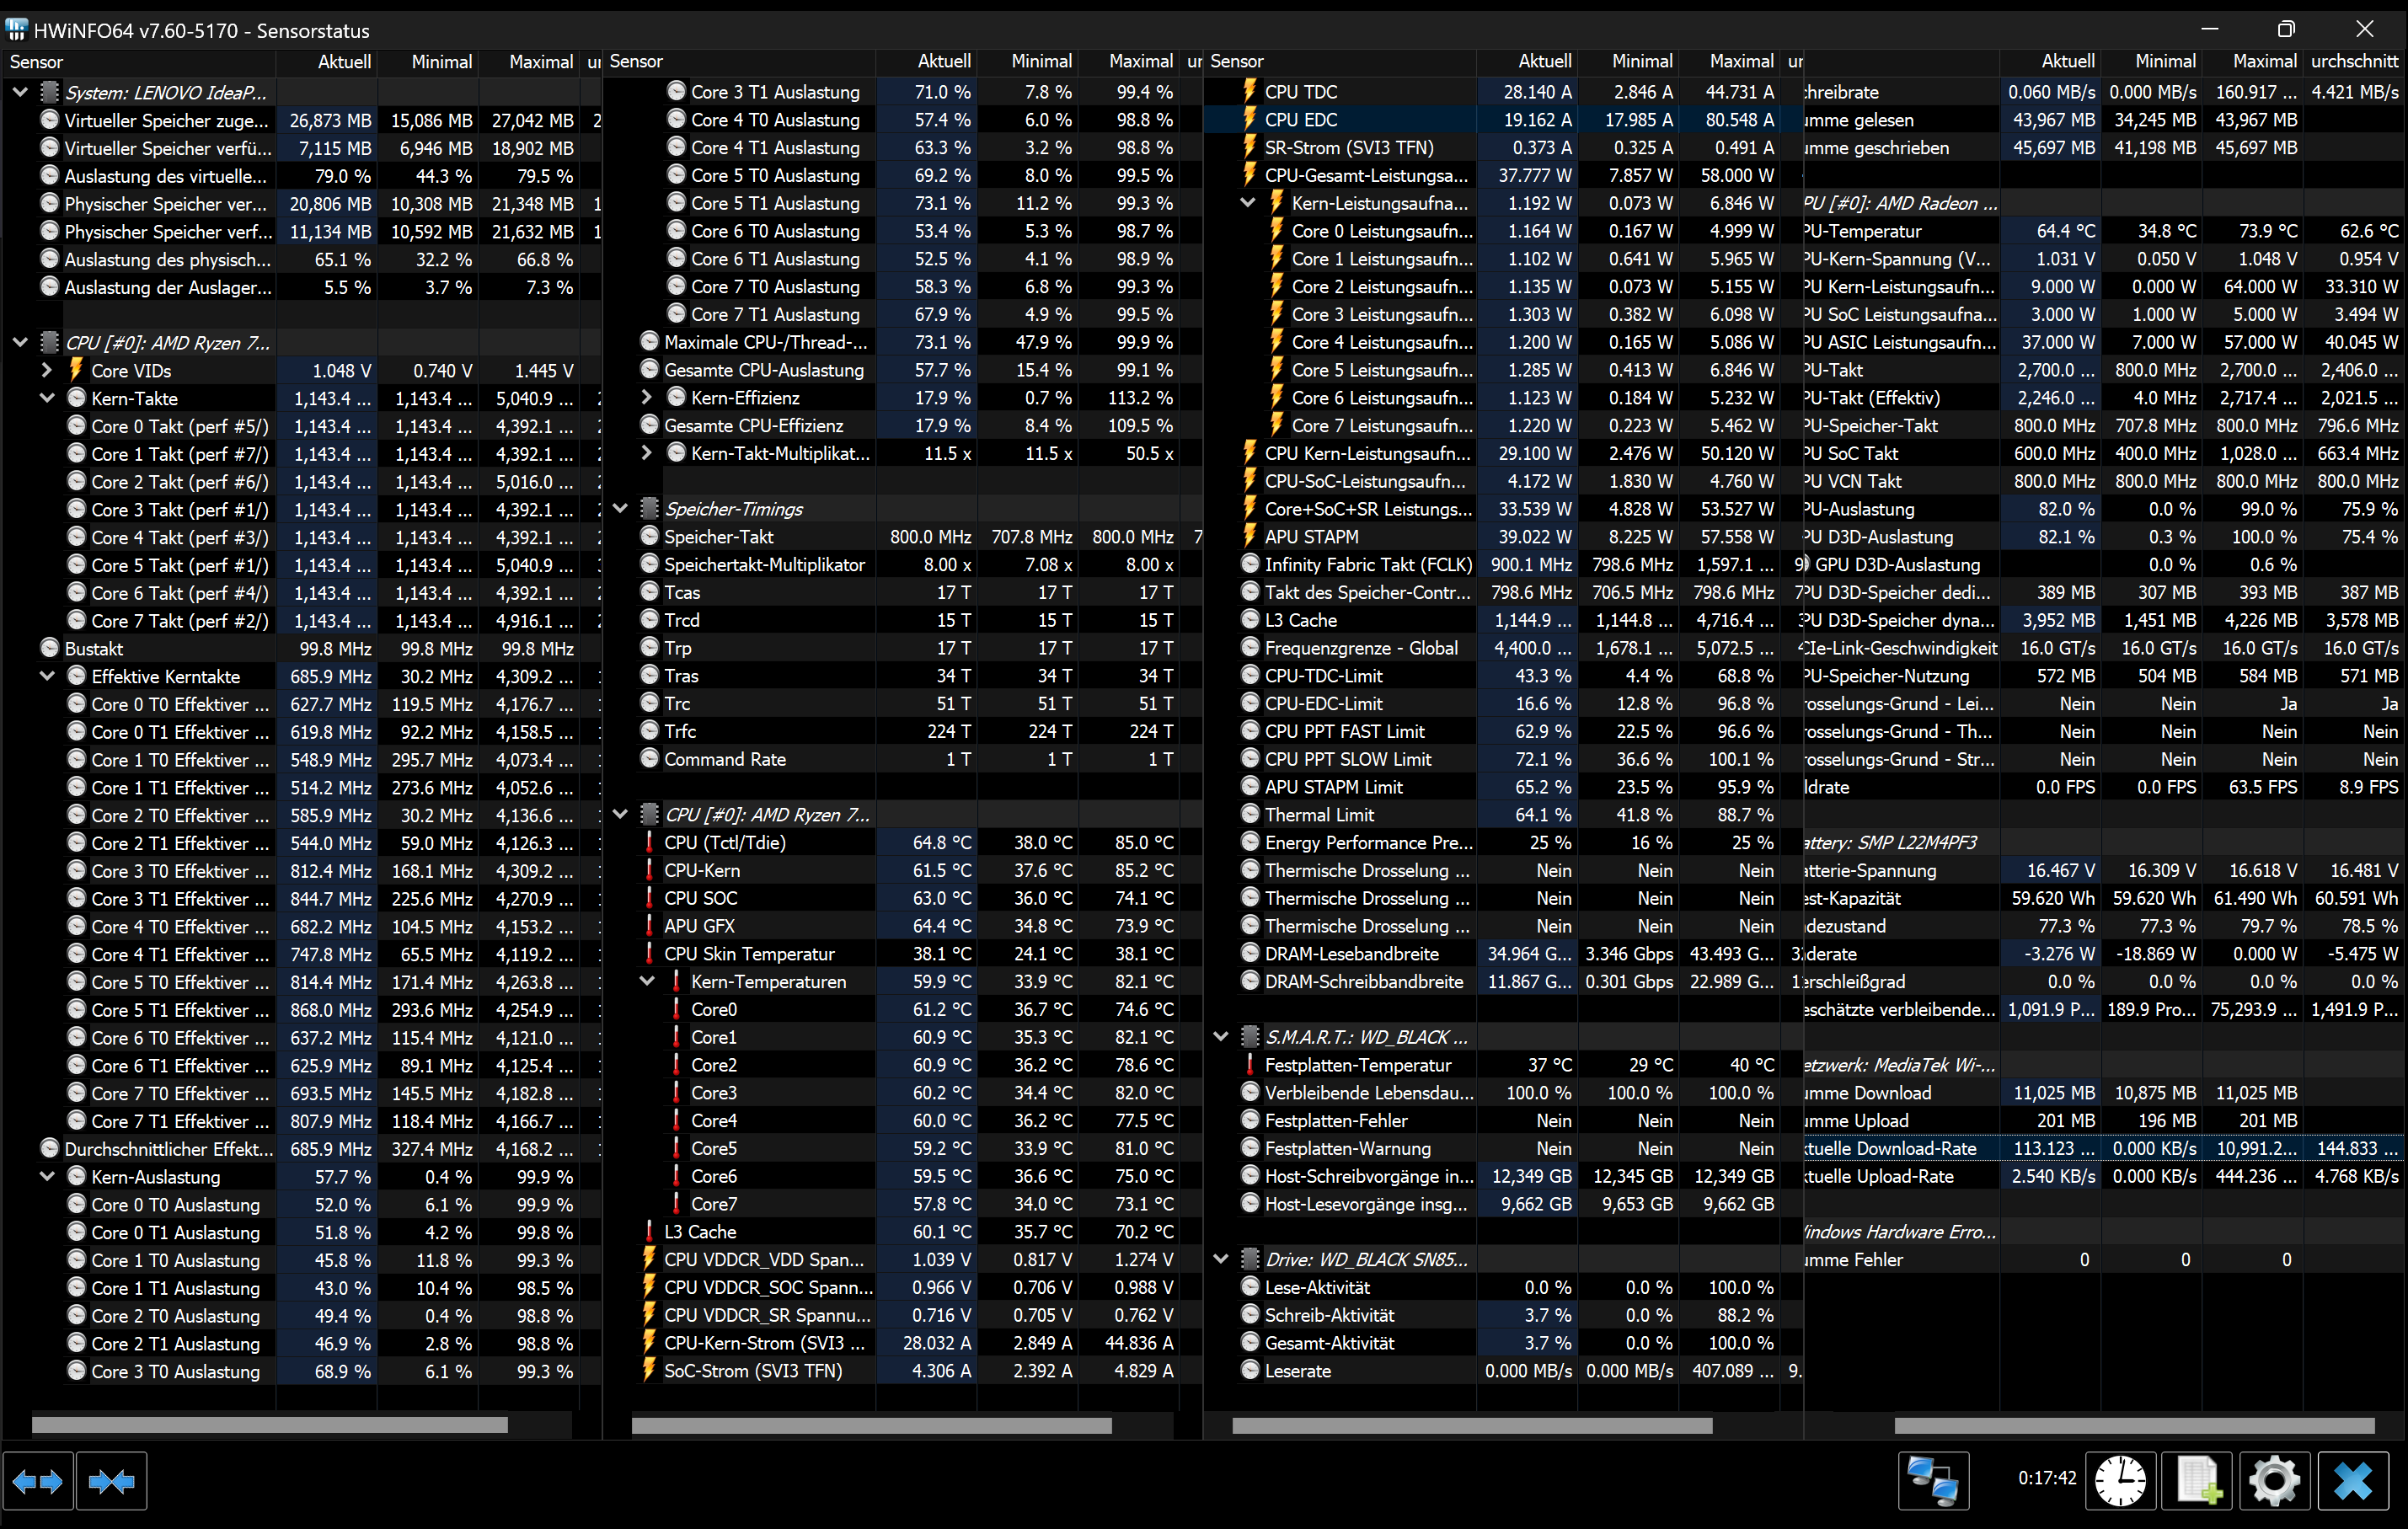2408x1529 pixels.
Task: Click the blue X close sensors icon
Action: (2352, 1481)
